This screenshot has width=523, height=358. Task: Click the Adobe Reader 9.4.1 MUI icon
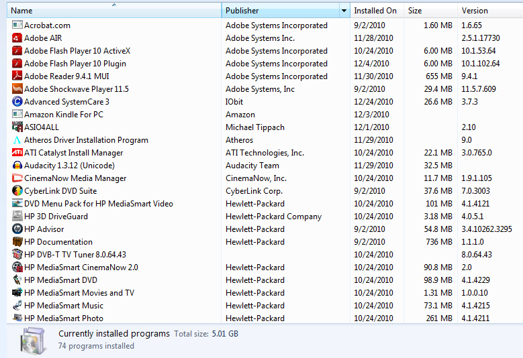coord(17,76)
